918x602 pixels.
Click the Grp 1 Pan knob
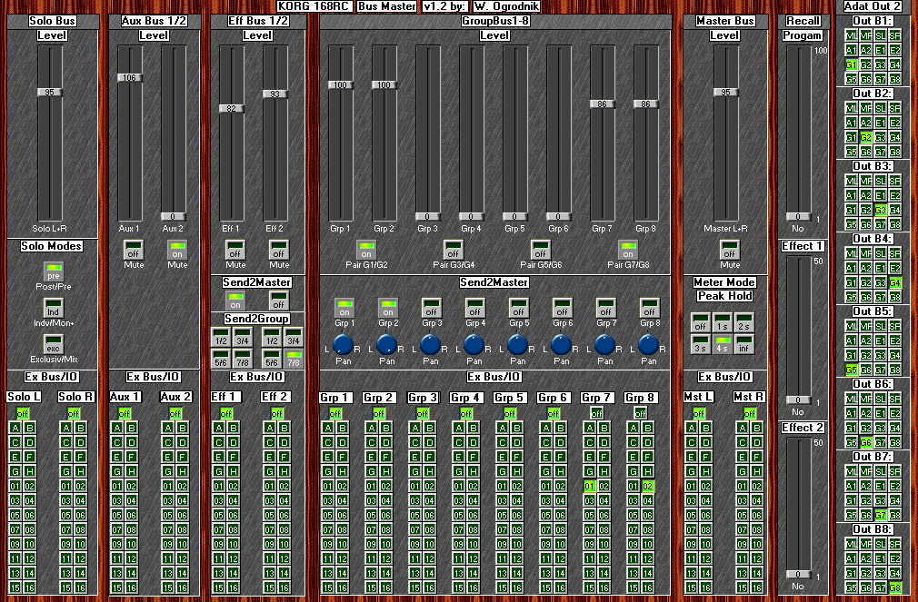(343, 345)
